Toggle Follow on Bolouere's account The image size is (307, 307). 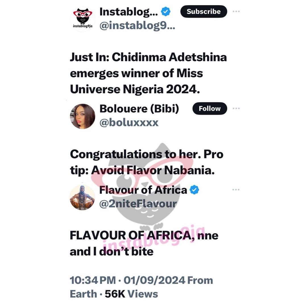209,108
